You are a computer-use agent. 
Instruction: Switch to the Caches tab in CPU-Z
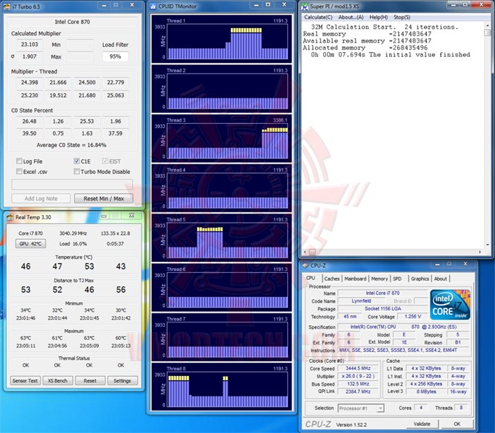click(x=332, y=278)
